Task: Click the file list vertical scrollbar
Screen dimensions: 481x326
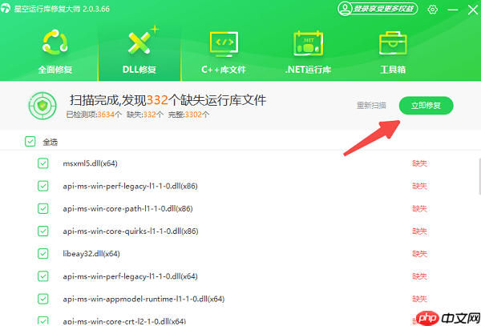Action: [479, 176]
